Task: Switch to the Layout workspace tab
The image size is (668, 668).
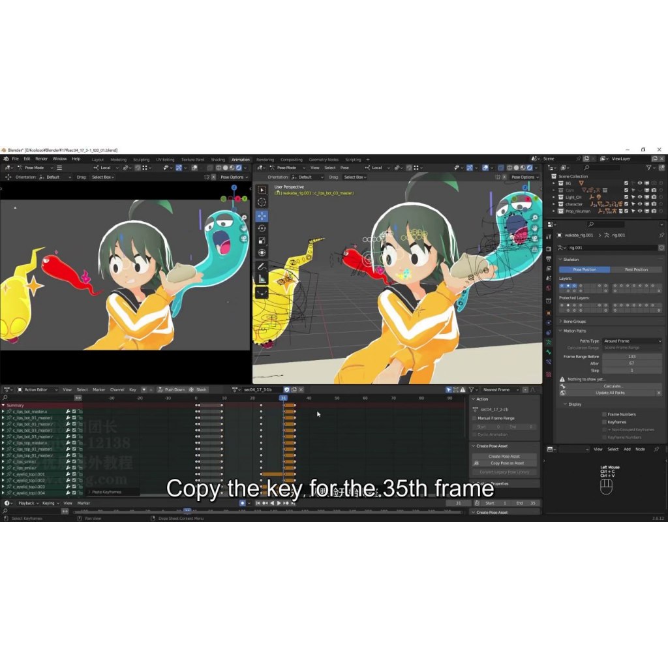Action: pyautogui.click(x=98, y=160)
